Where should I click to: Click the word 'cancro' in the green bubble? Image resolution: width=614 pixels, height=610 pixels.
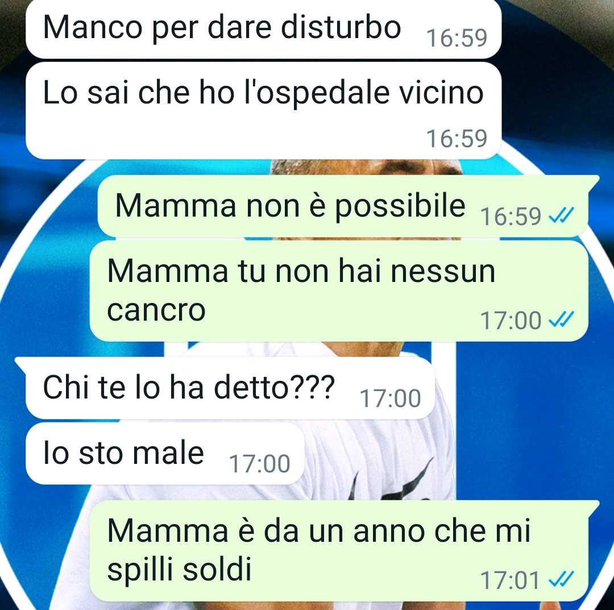[x=156, y=310]
